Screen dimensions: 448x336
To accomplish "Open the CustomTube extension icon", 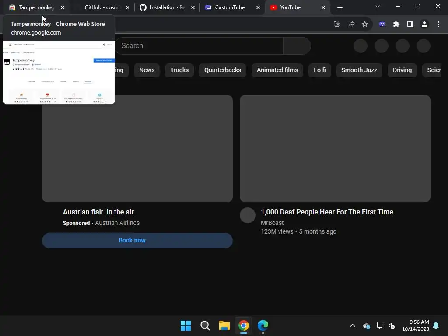I will pyautogui.click(x=382, y=24).
